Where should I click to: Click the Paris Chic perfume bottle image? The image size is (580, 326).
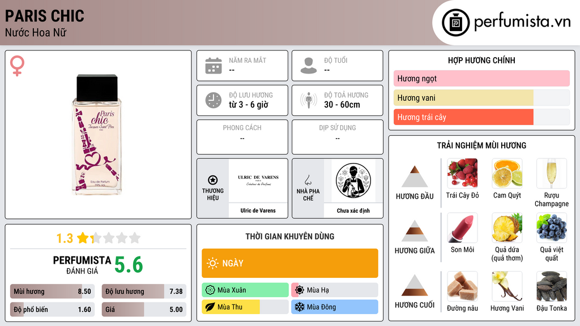point(97,135)
